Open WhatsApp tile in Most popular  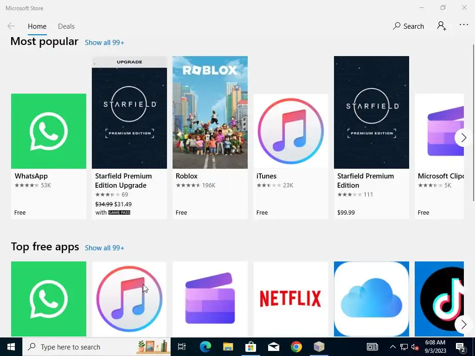(x=49, y=131)
